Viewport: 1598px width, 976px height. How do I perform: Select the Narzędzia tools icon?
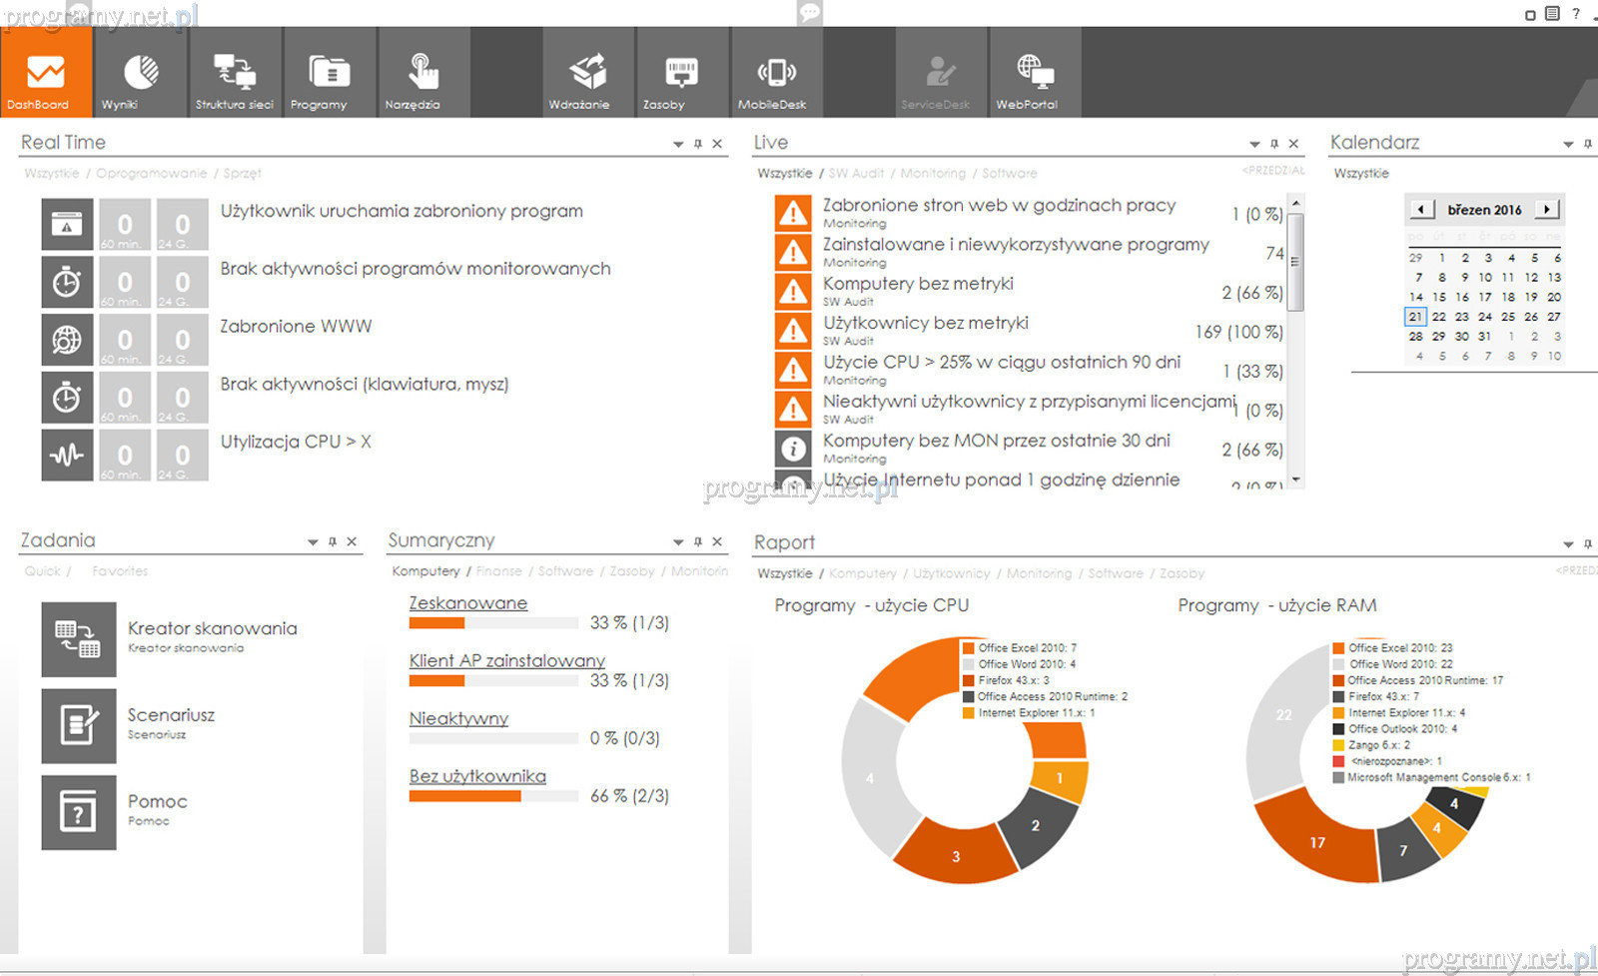click(422, 74)
